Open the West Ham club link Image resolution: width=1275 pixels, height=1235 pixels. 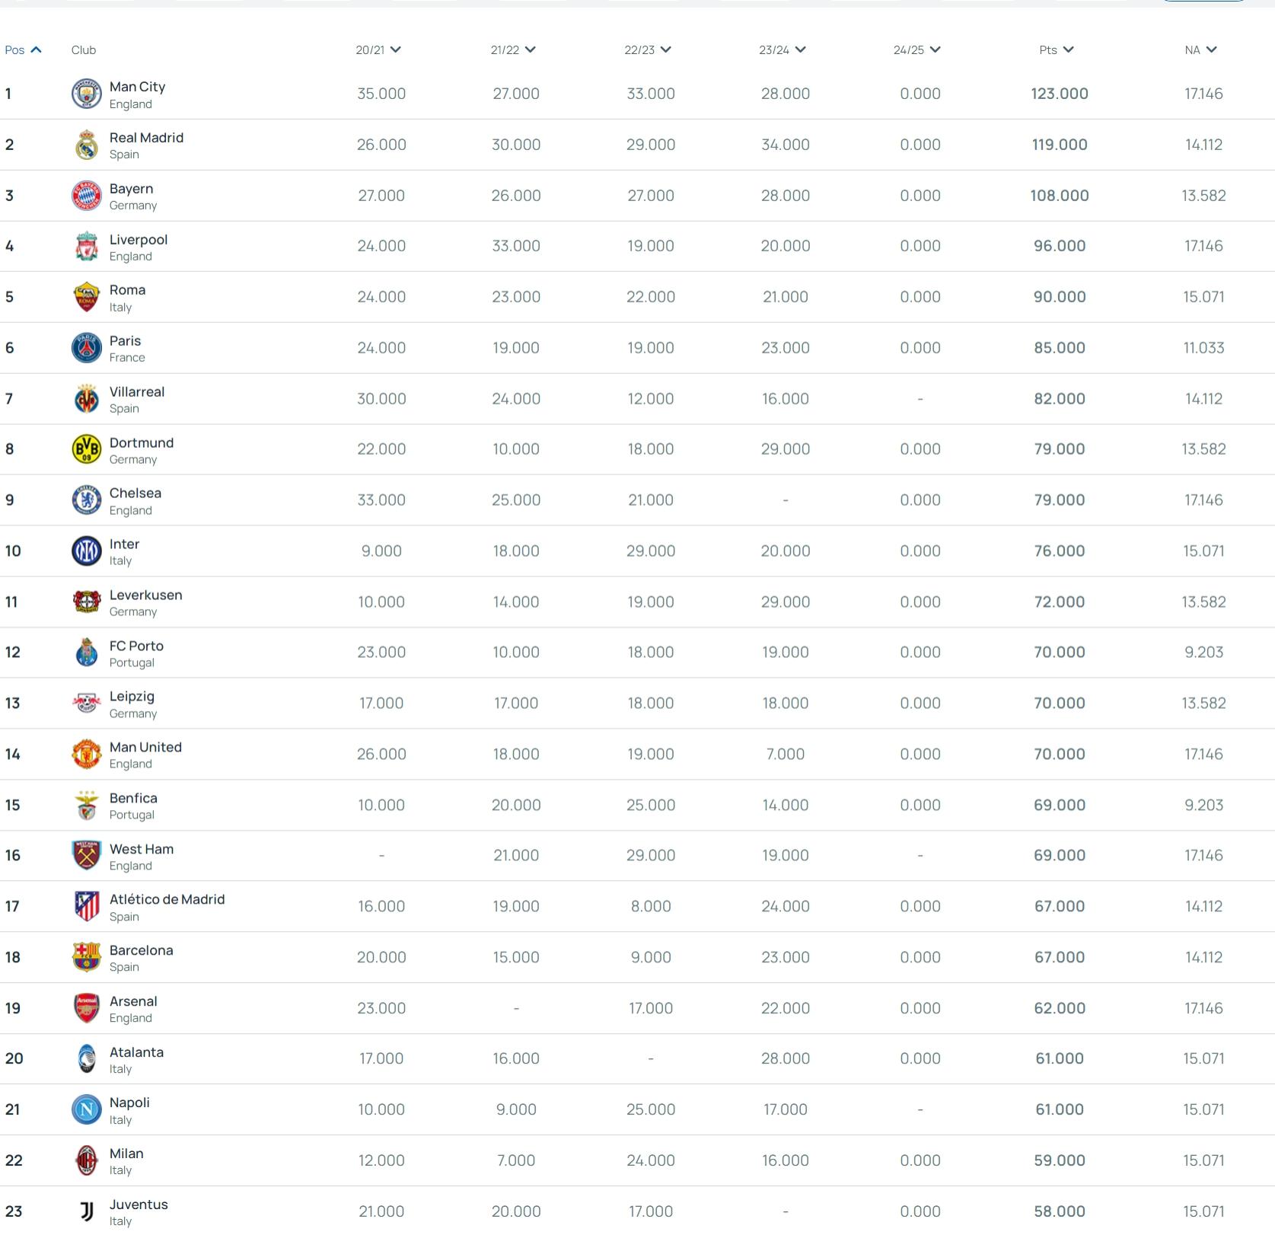tap(142, 849)
